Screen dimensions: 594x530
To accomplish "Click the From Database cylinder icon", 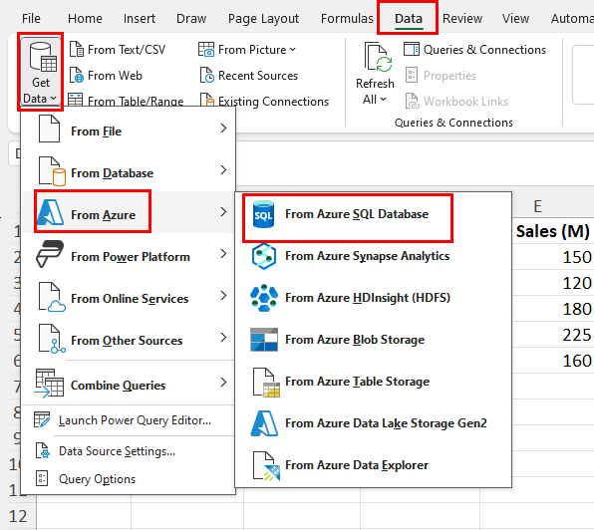I will pos(52,171).
